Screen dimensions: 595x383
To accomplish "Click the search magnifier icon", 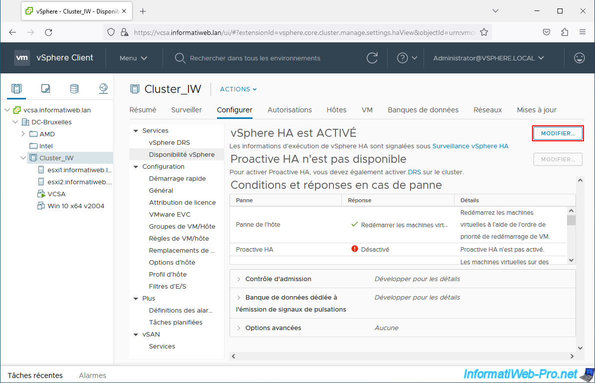I will [x=180, y=58].
